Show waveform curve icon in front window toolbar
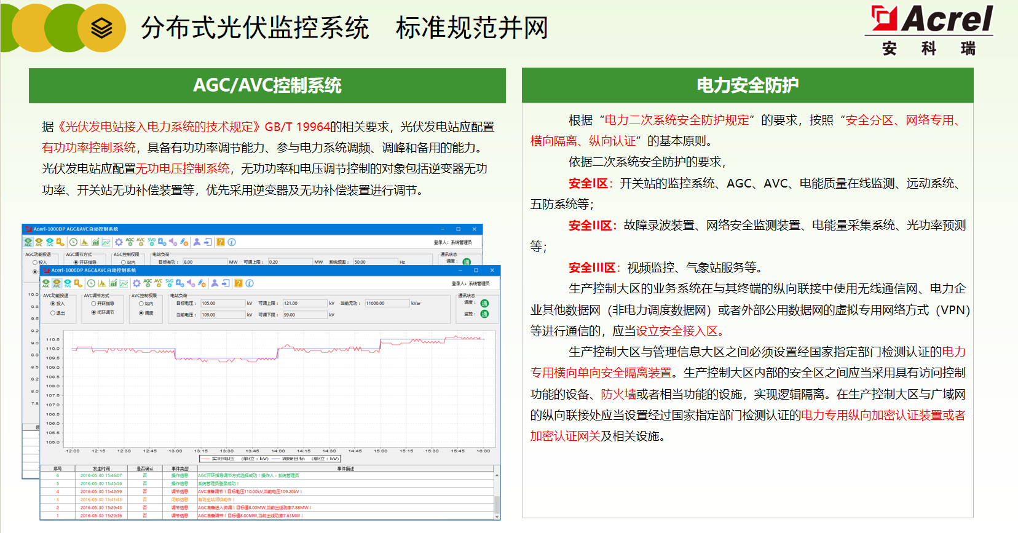1018x533 pixels. pyautogui.click(x=102, y=283)
